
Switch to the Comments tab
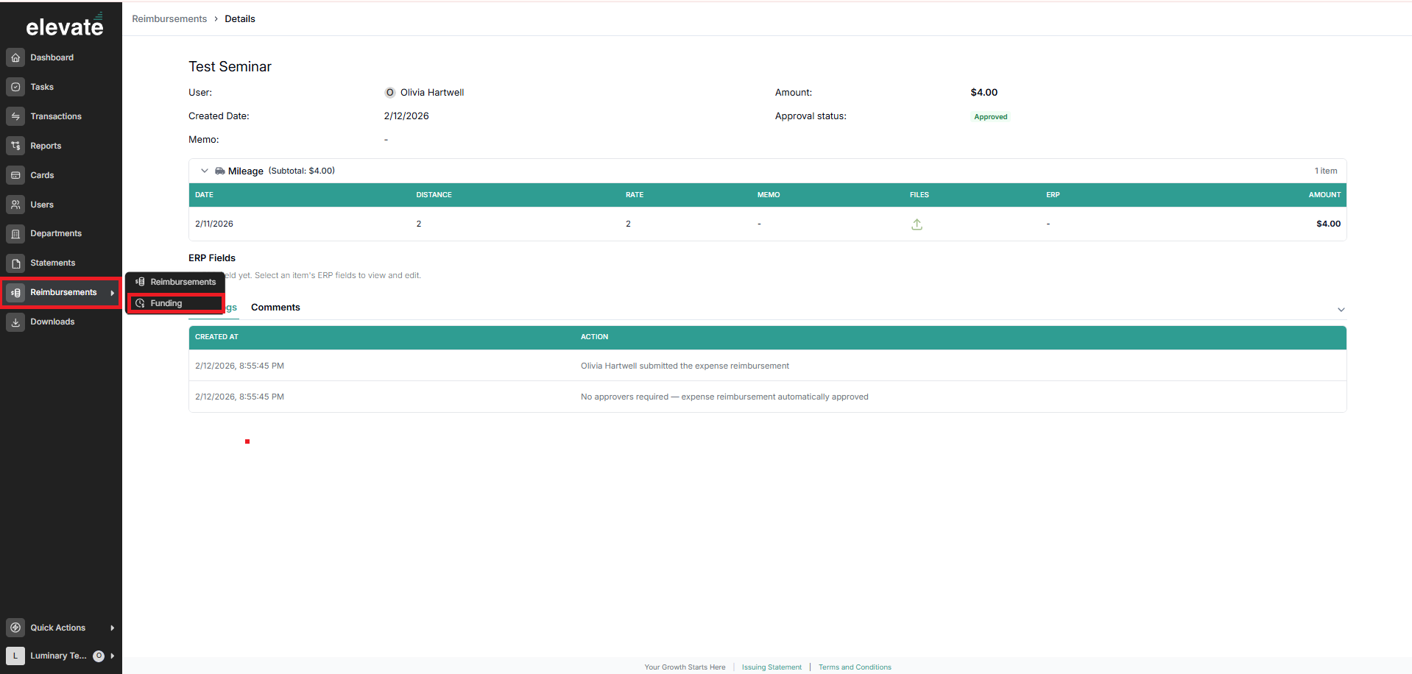[275, 308]
